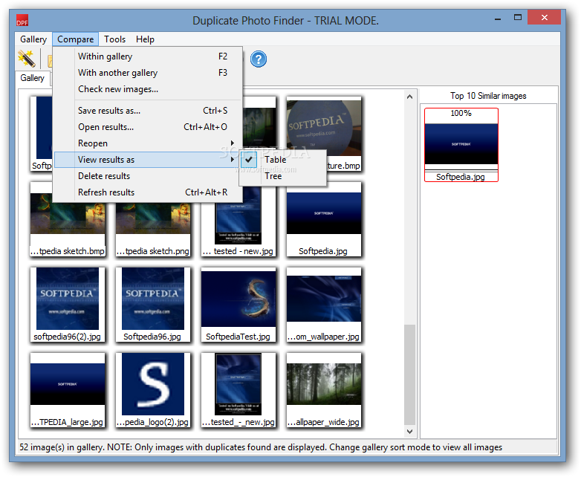
Task: Select ...om_wallpaper.jpg thumbnail
Action: click(323, 305)
